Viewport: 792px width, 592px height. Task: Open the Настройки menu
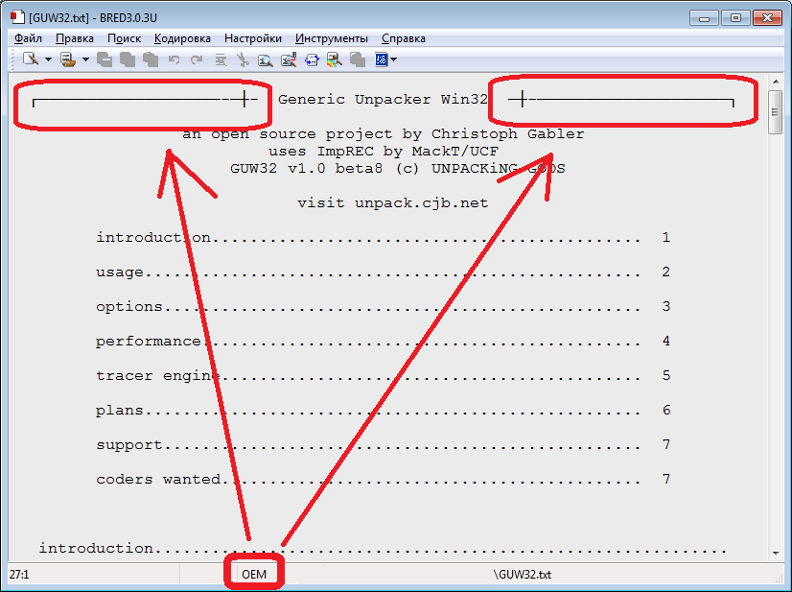tap(253, 38)
